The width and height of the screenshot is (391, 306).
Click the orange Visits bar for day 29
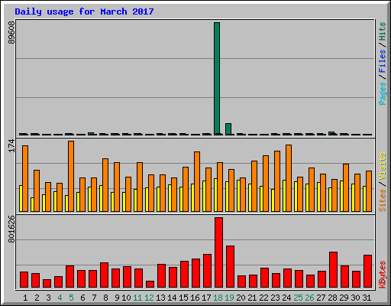pos(346,187)
